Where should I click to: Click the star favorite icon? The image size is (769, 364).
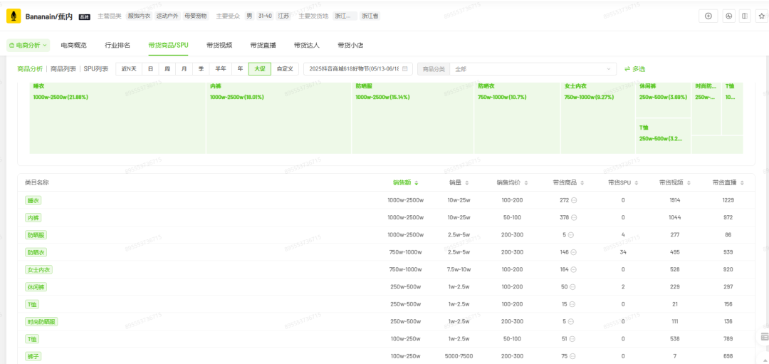tap(760, 16)
